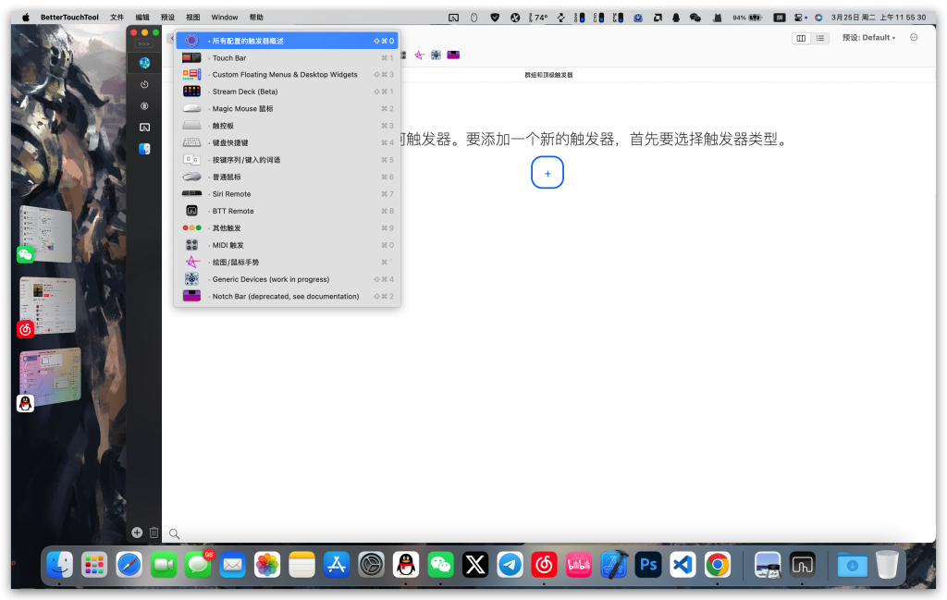Open the 预设 menu in menu bar
The width and height of the screenshot is (947, 600).
pyautogui.click(x=168, y=18)
